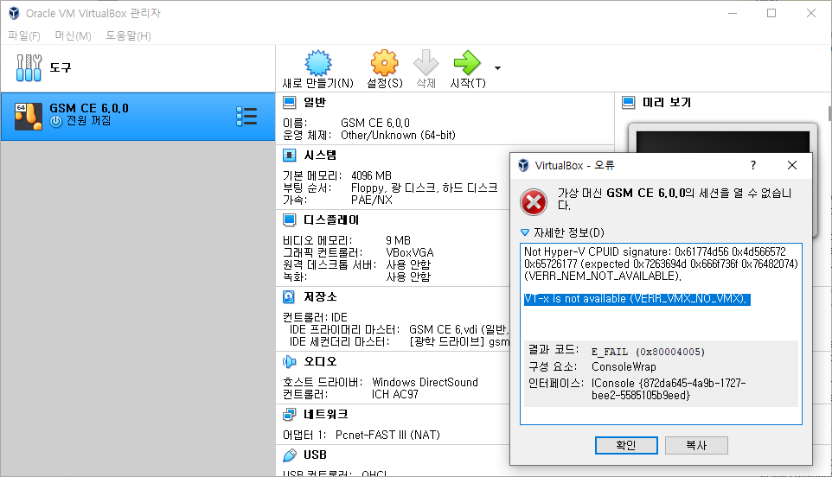The image size is (832, 477).
Task: Click the General (일반) section icon
Action: pyautogui.click(x=289, y=102)
